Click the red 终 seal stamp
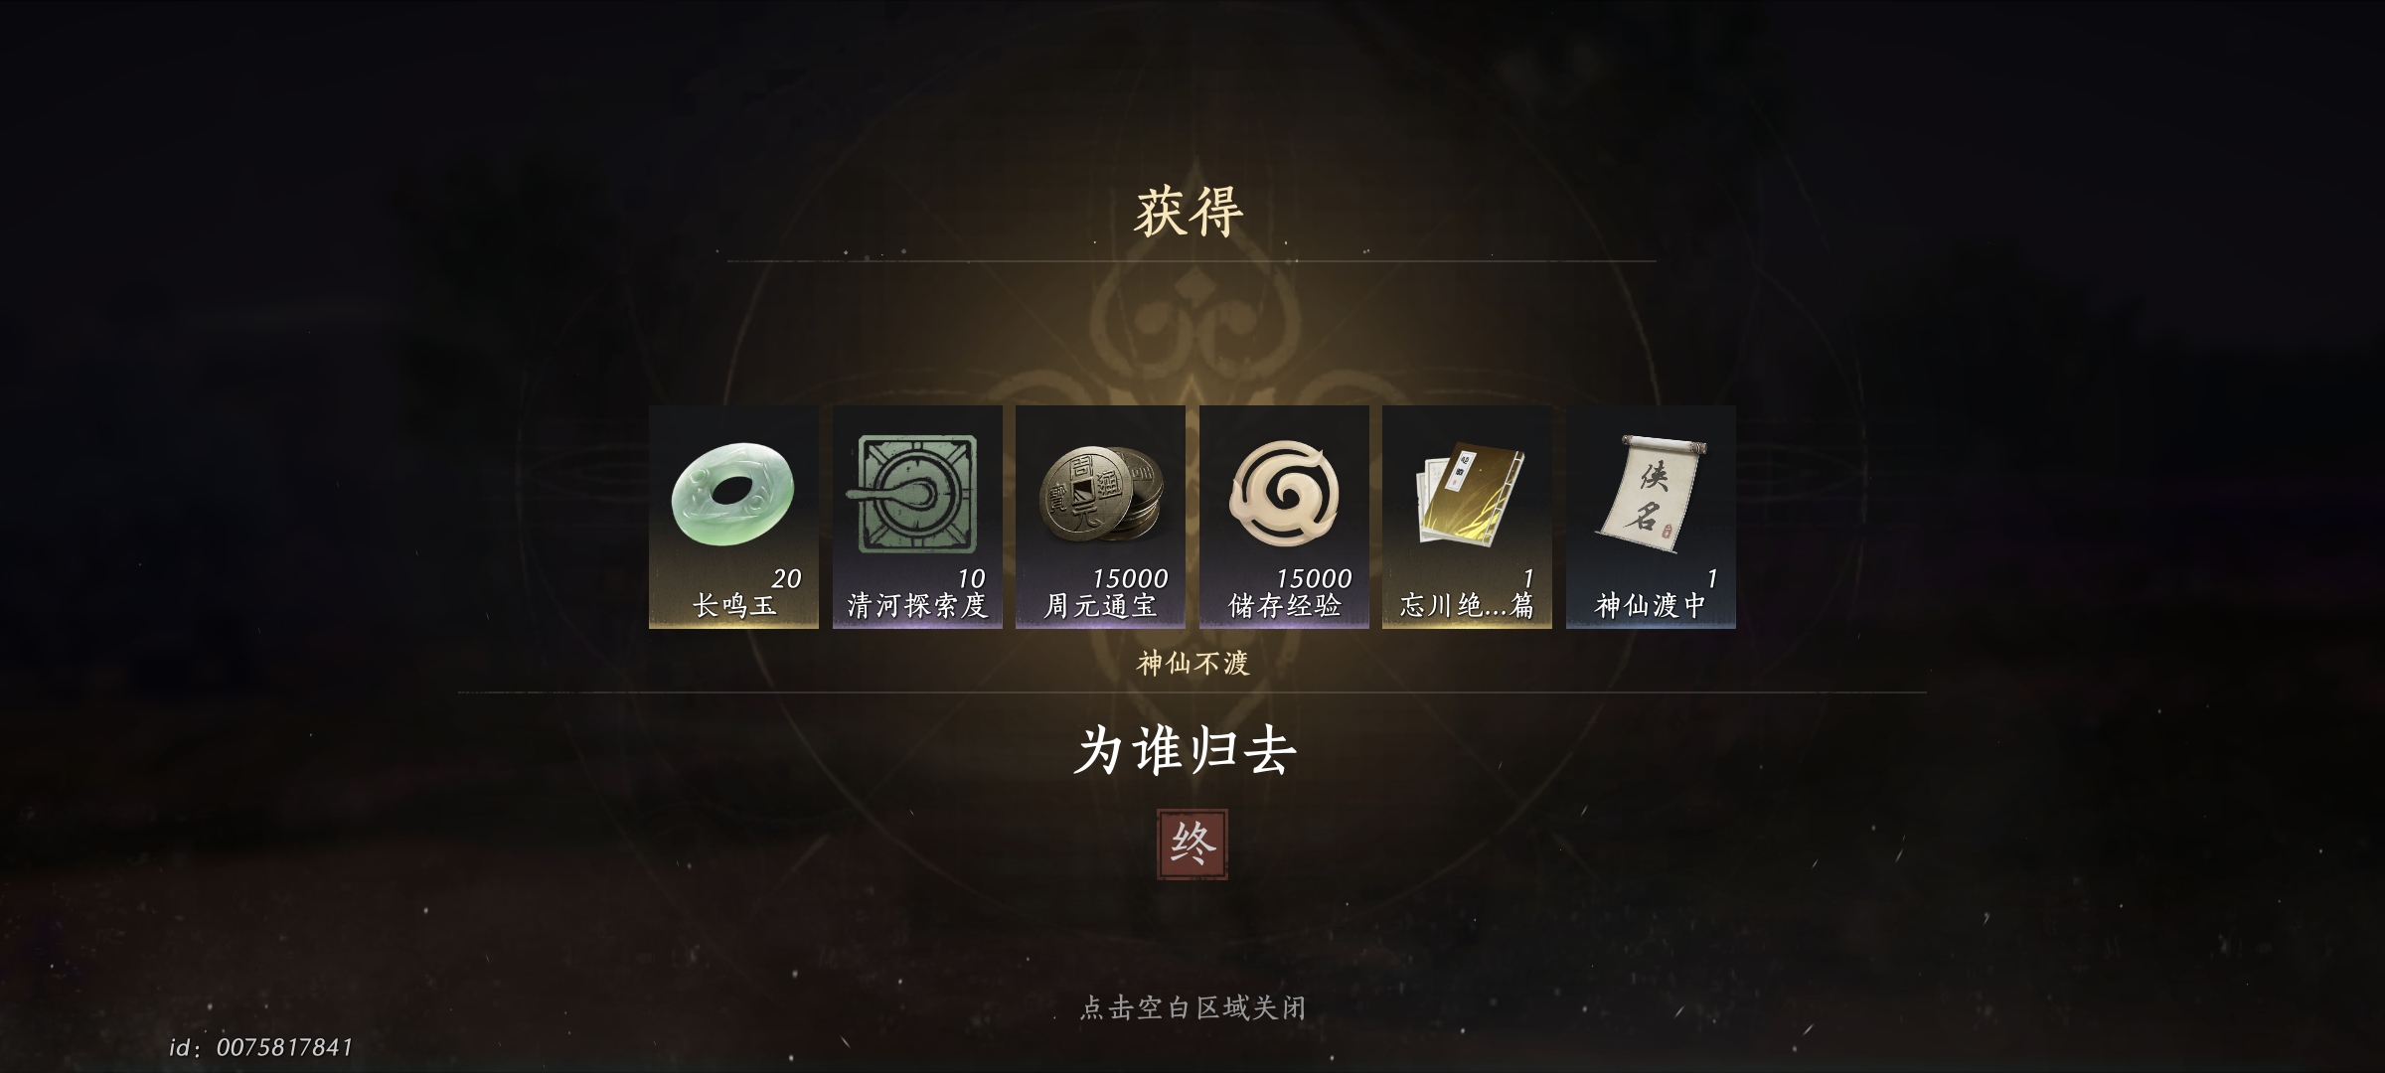Image resolution: width=2385 pixels, height=1073 pixels. pos(1192,844)
